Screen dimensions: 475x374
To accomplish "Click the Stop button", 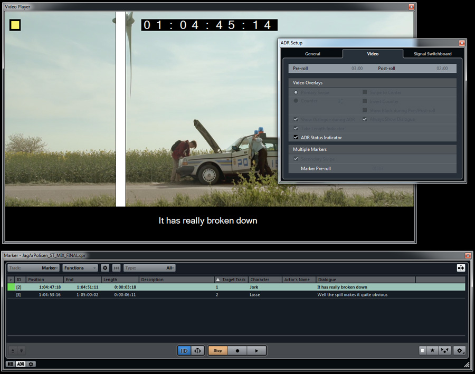I will click(217, 350).
